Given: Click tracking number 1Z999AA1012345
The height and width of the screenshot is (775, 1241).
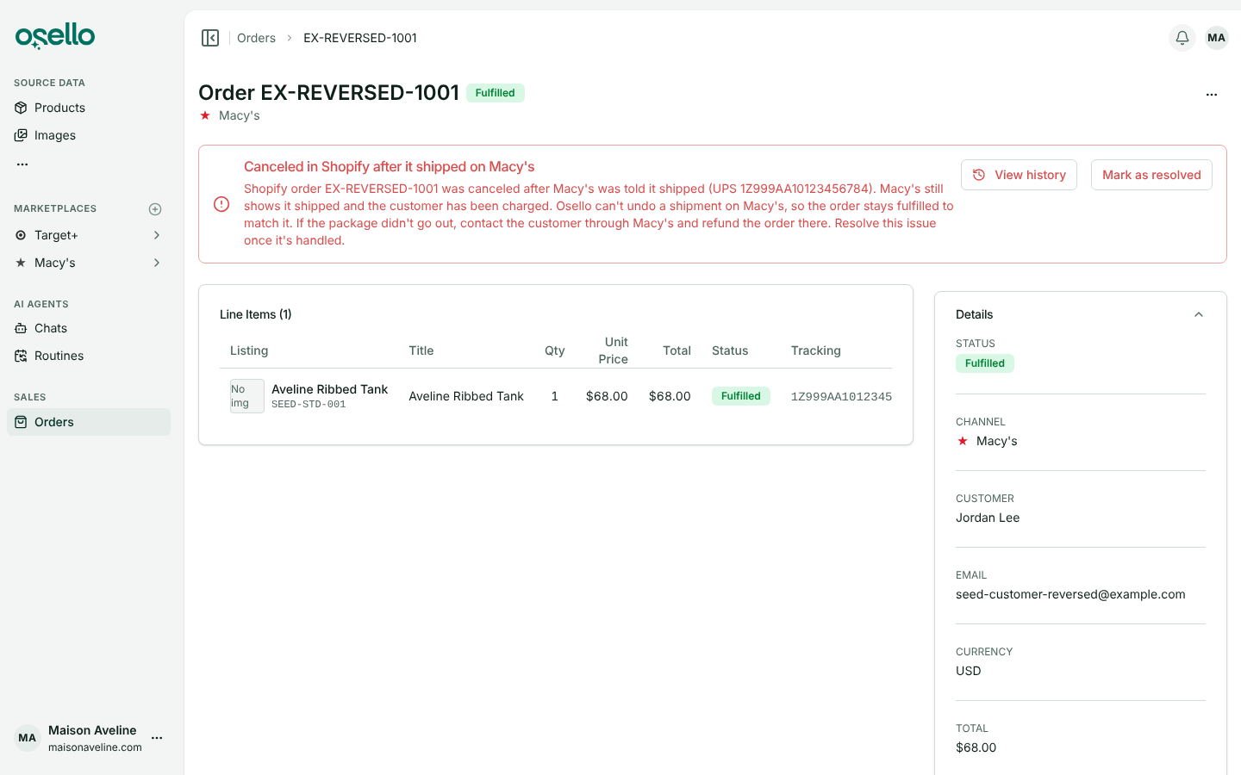Looking at the screenshot, I should pyautogui.click(x=841, y=396).
